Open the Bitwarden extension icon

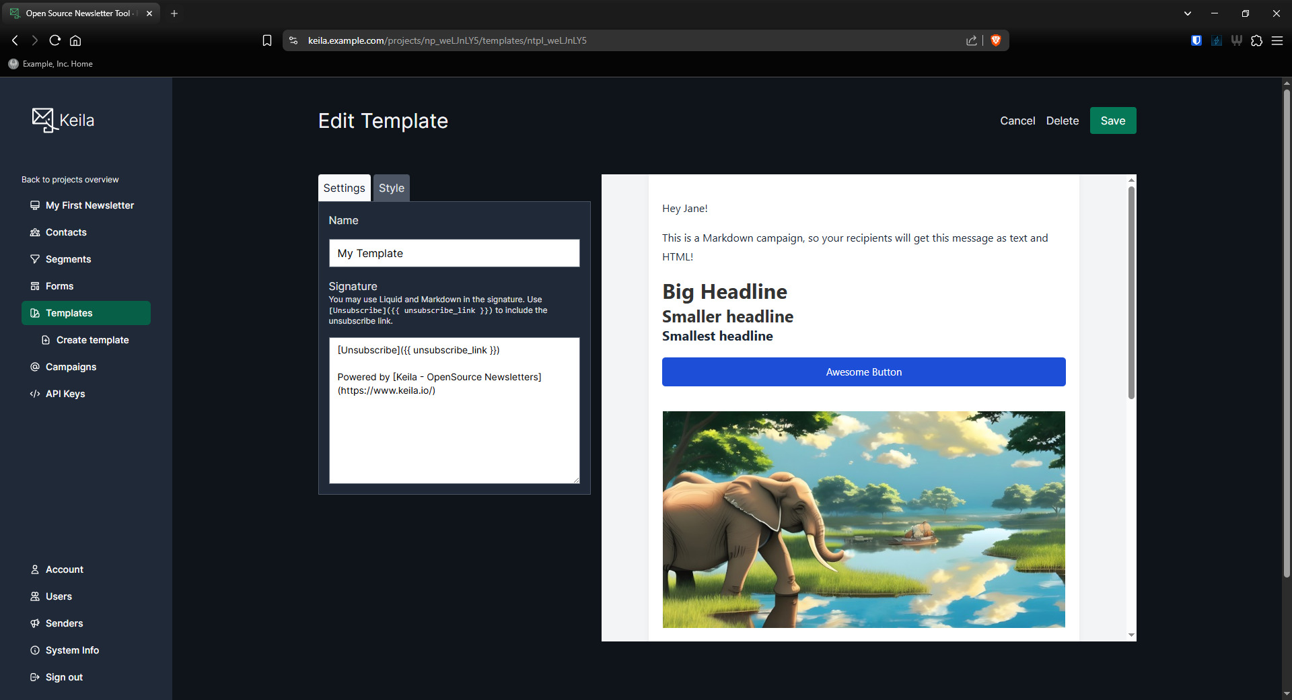1196,40
